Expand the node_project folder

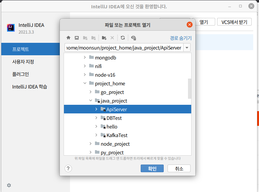coord(90,144)
